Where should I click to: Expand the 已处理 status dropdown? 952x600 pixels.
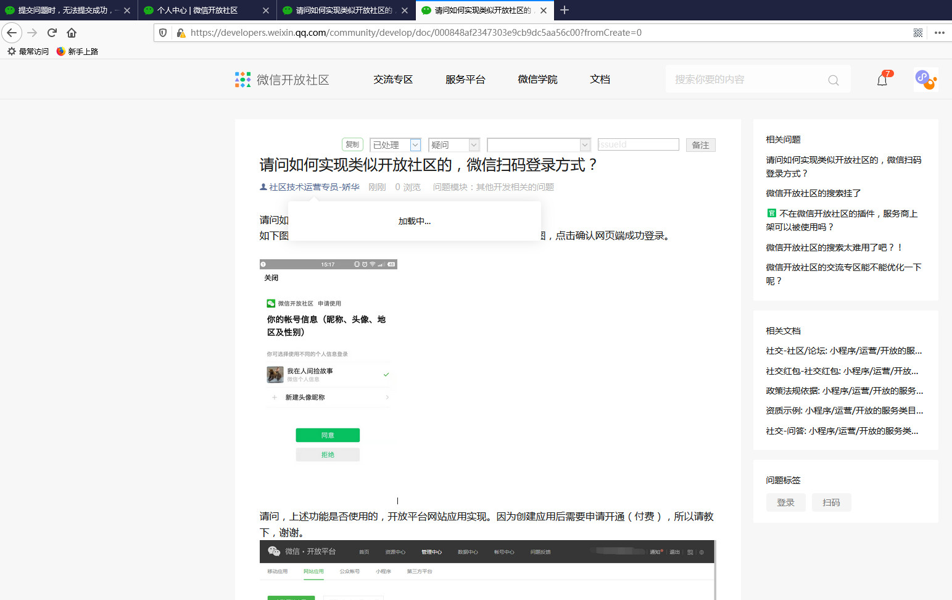[x=395, y=145]
